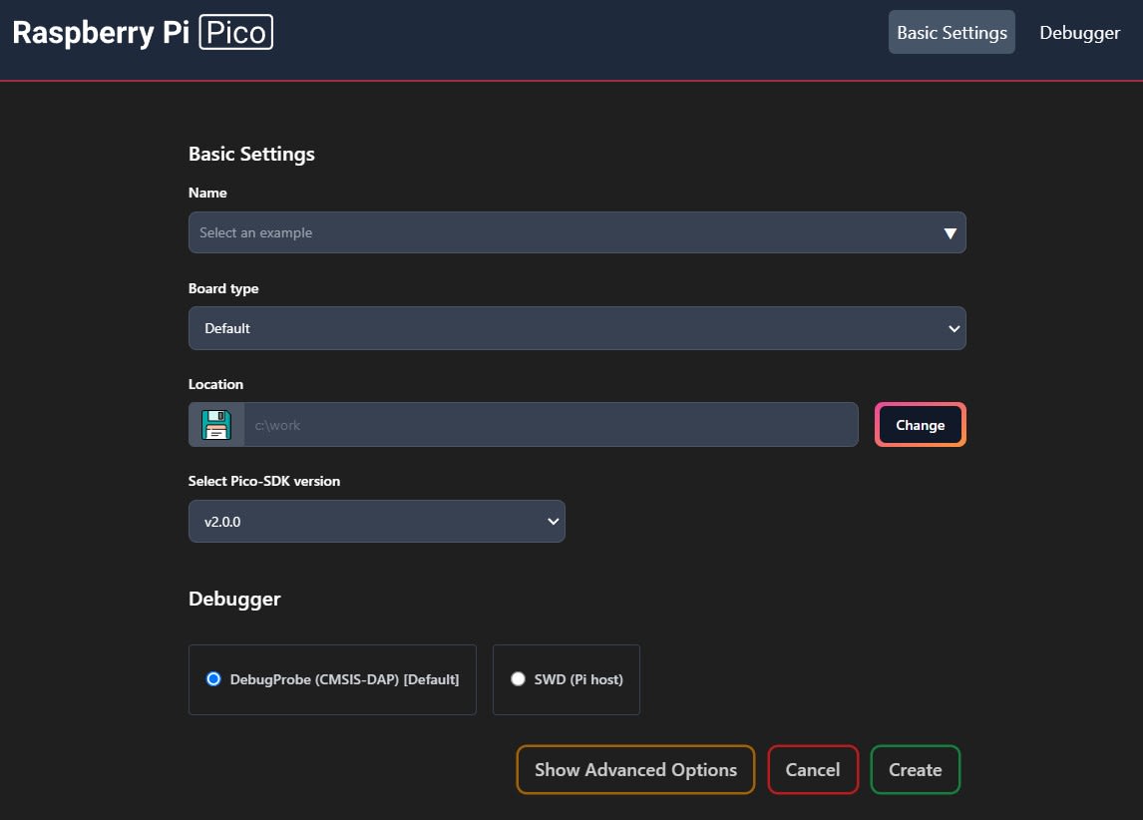Select SWD (Pi host) debugger option
Screen dimensions: 1143x820
[518, 679]
